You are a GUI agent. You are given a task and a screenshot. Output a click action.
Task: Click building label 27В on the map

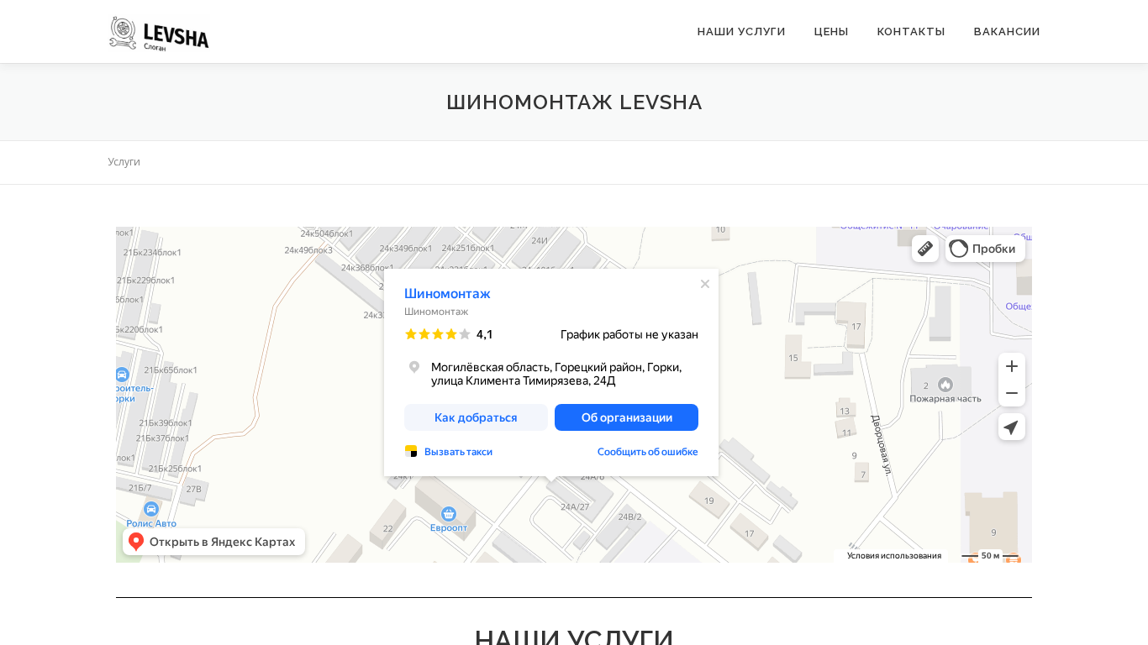(x=193, y=489)
